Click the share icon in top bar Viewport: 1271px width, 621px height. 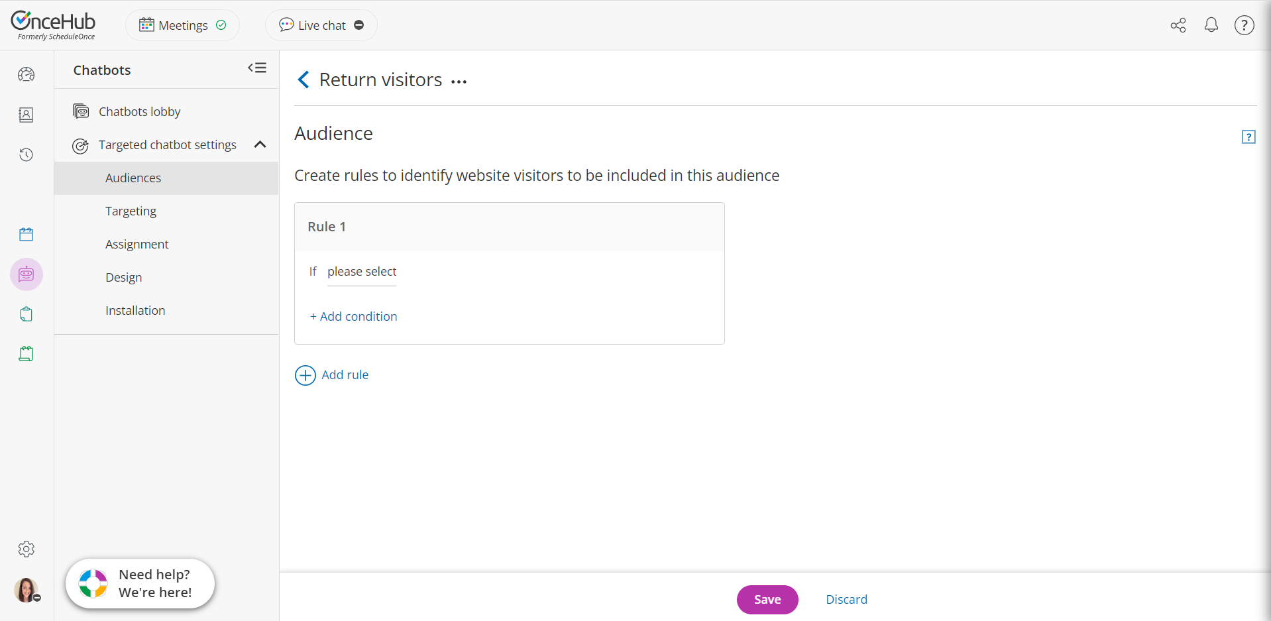(1178, 25)
